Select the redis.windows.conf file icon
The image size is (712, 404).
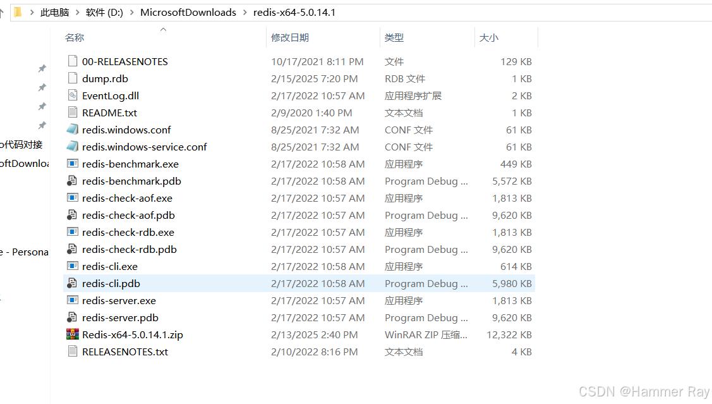[x=73, y=130]
